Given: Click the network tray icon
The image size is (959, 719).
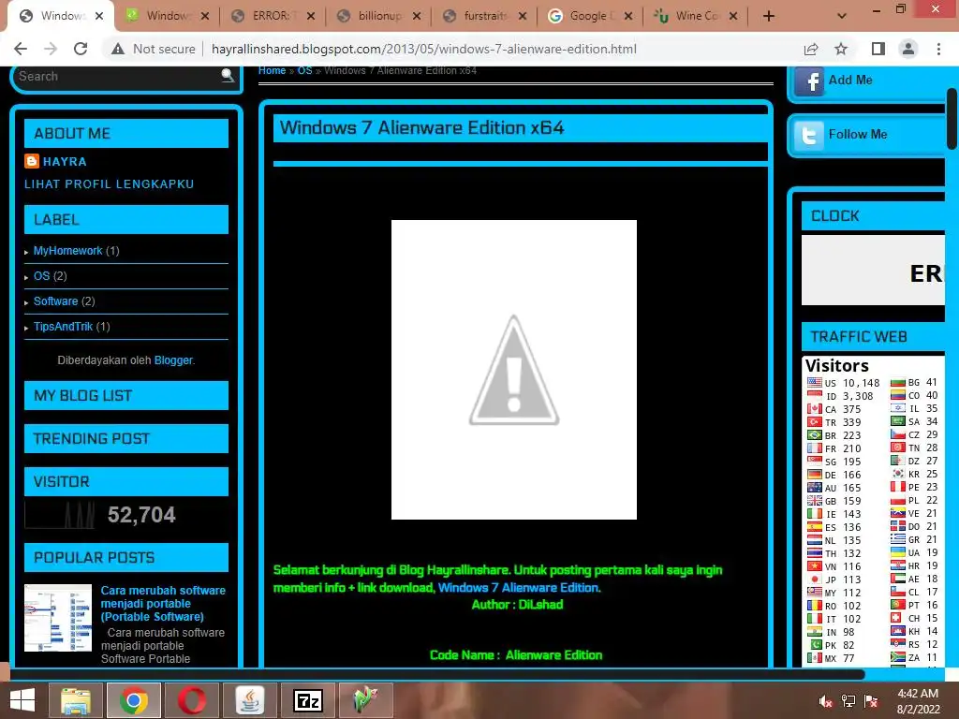Looking at the screenshot, I should (x=848, y=701).
